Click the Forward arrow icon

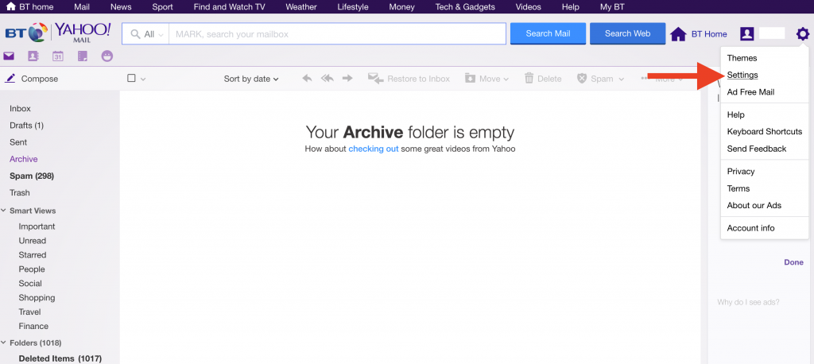tap(347, 79)
